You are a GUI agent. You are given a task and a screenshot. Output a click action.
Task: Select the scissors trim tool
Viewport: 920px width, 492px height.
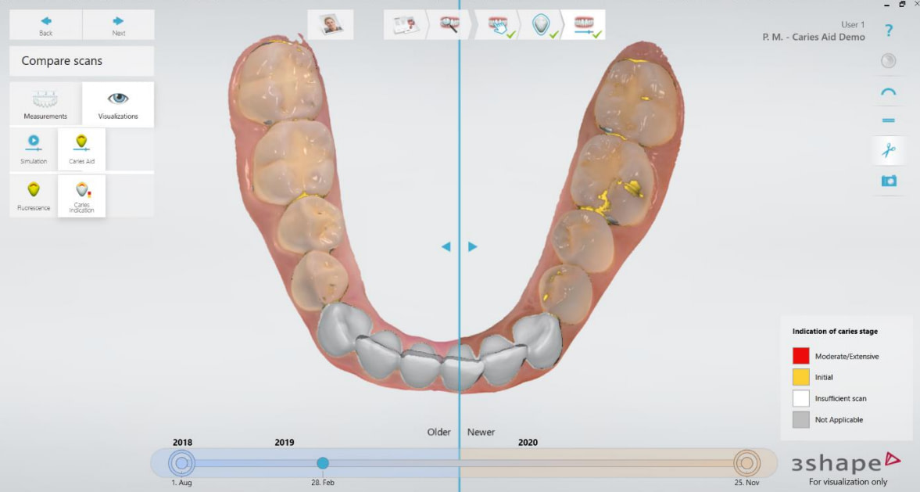[x=888, y=150]
